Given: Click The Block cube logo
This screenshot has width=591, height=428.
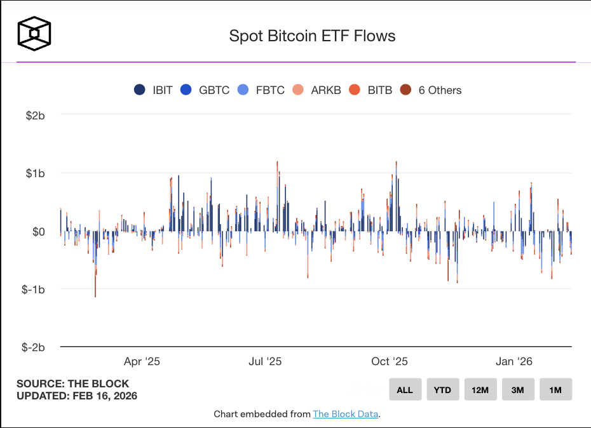Looking at the screenshot, I should [x=34, y=34].
